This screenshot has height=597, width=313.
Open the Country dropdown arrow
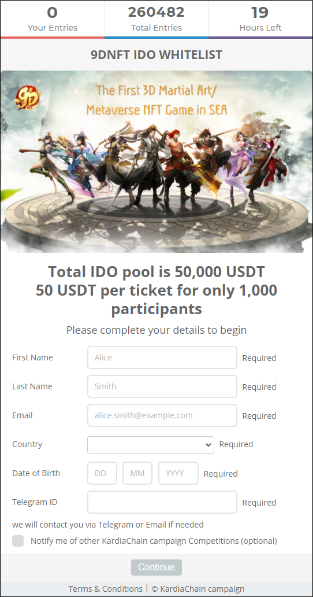click(x=208, y=445)
